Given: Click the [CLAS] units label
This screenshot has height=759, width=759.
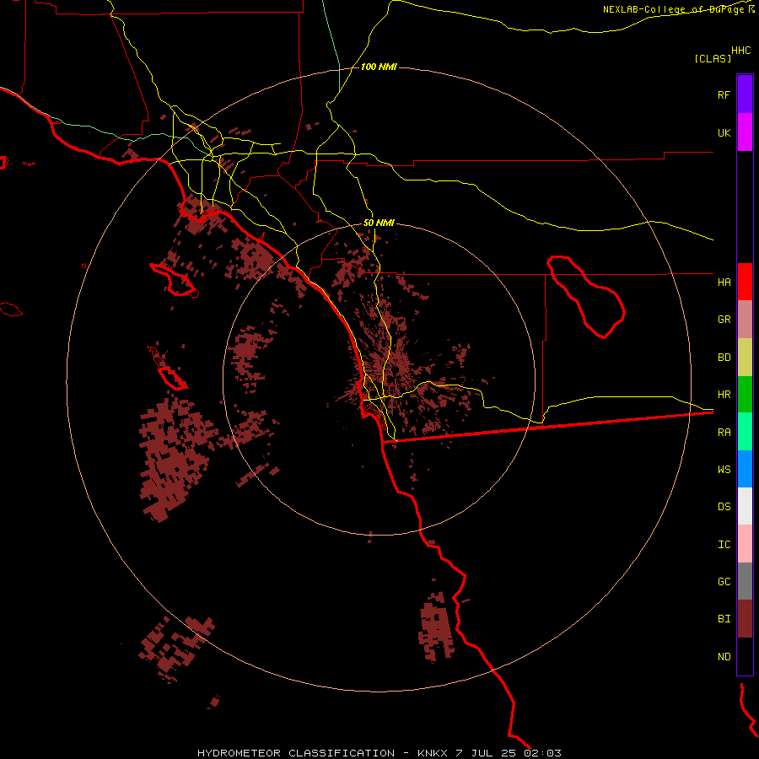Looking at the screenshot, I should pyautogui.click(x=713, y=58).
